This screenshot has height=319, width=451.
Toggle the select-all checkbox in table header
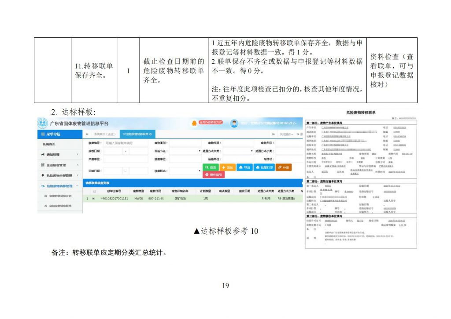point(94,191)
